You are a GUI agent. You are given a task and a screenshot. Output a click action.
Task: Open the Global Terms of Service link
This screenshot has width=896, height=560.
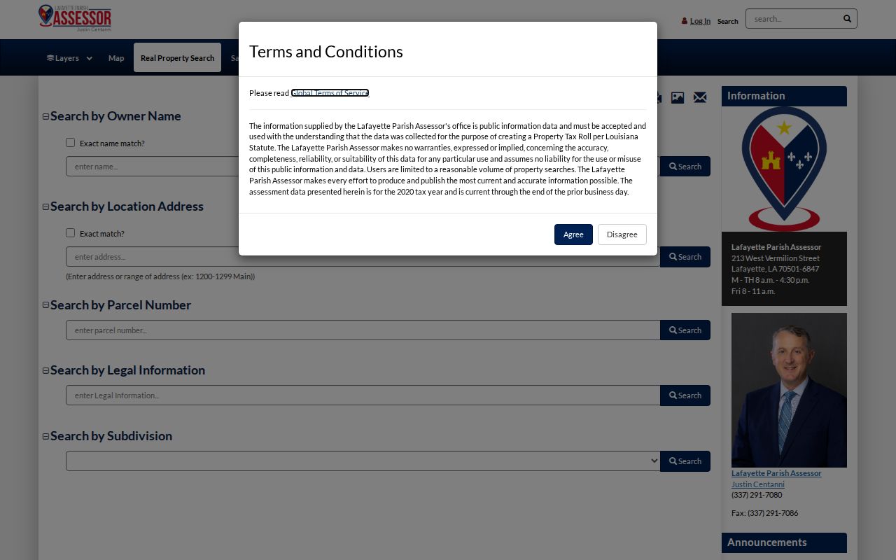(x=330, y=93)
